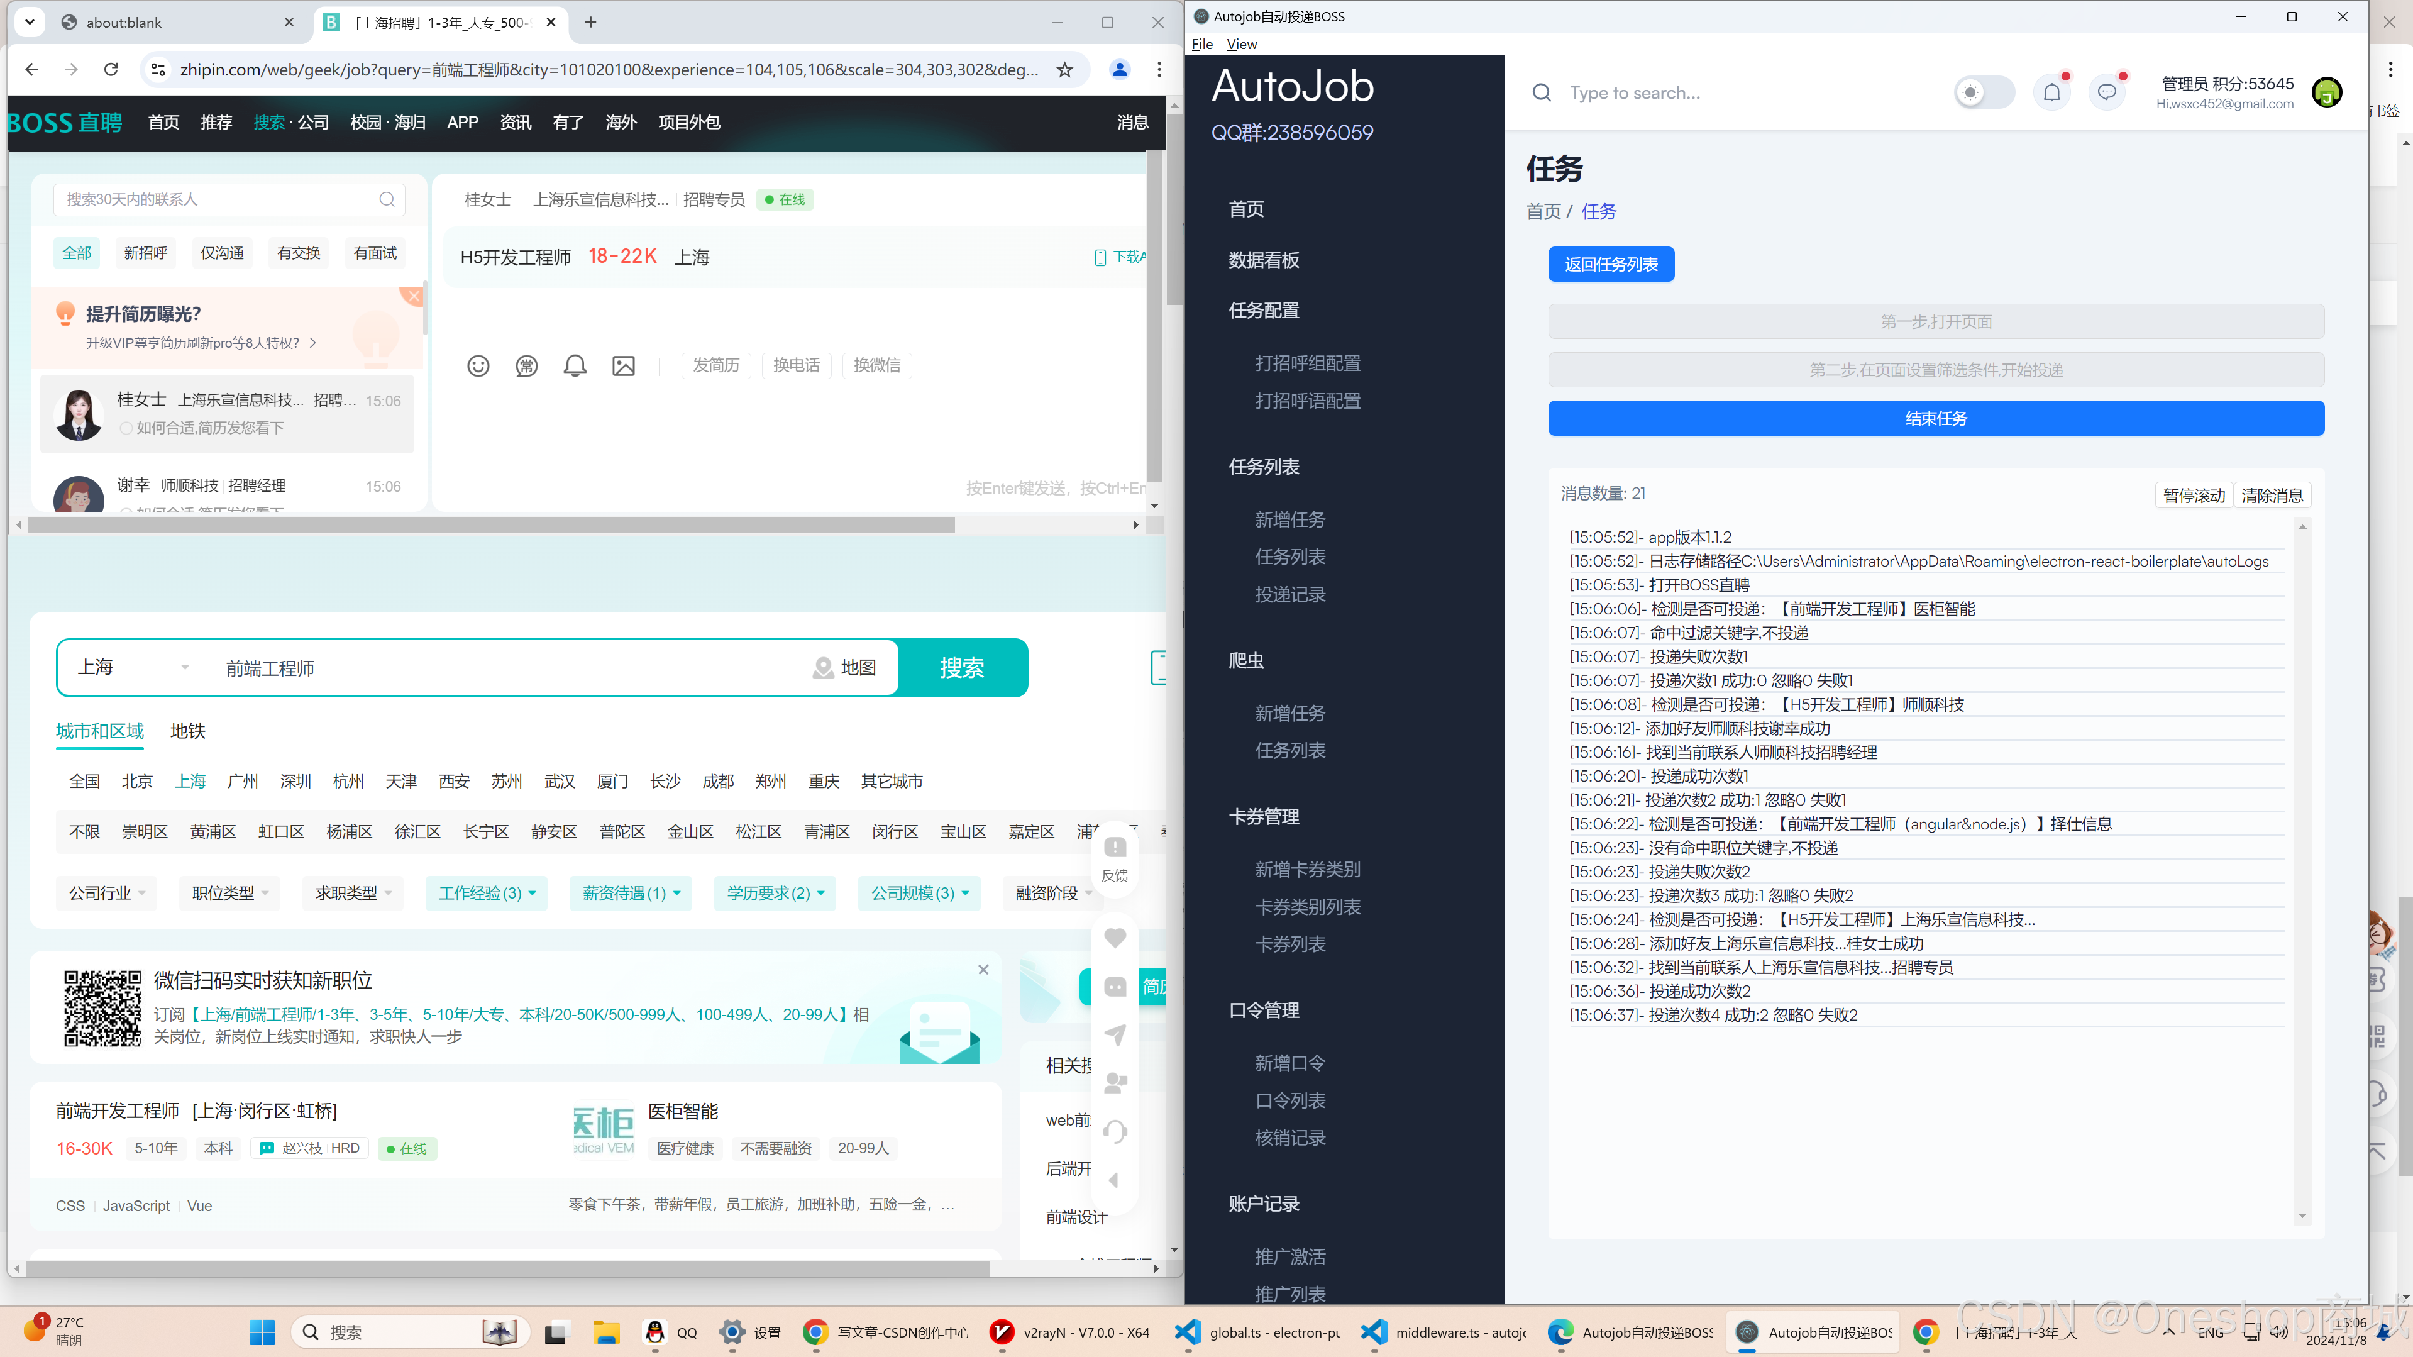Select the 新招呼 contact filter

pyautogui.click(x=145, y=253)
